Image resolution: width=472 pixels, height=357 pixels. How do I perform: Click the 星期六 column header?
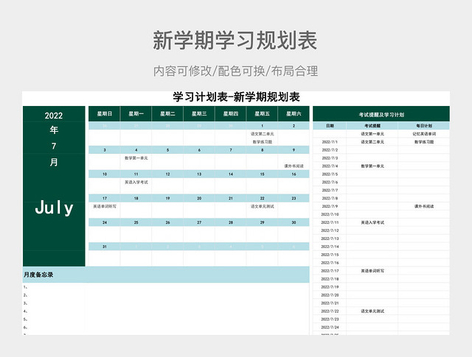coord(294,113)
